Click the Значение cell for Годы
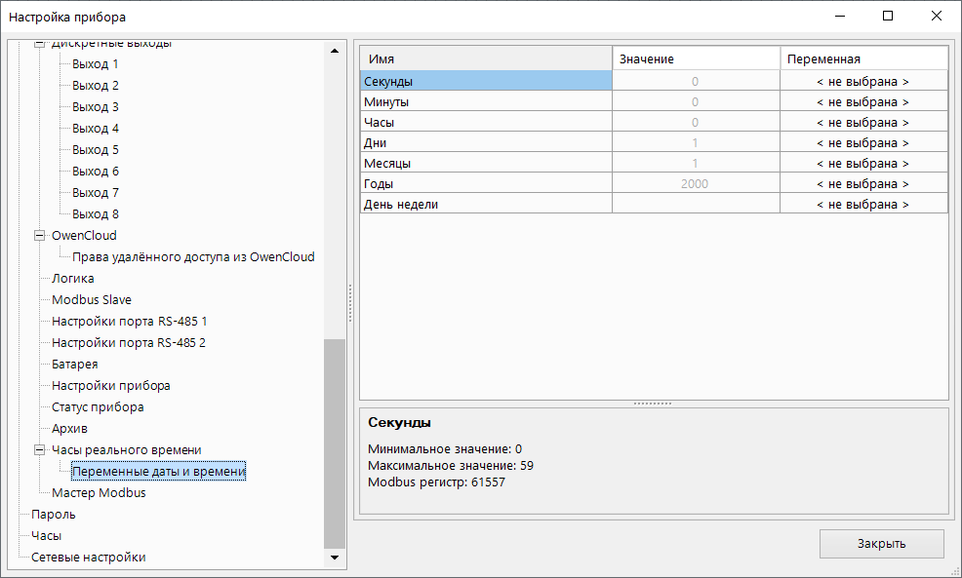The width and height of the screenshot is (962, 578). pos(695,184)
